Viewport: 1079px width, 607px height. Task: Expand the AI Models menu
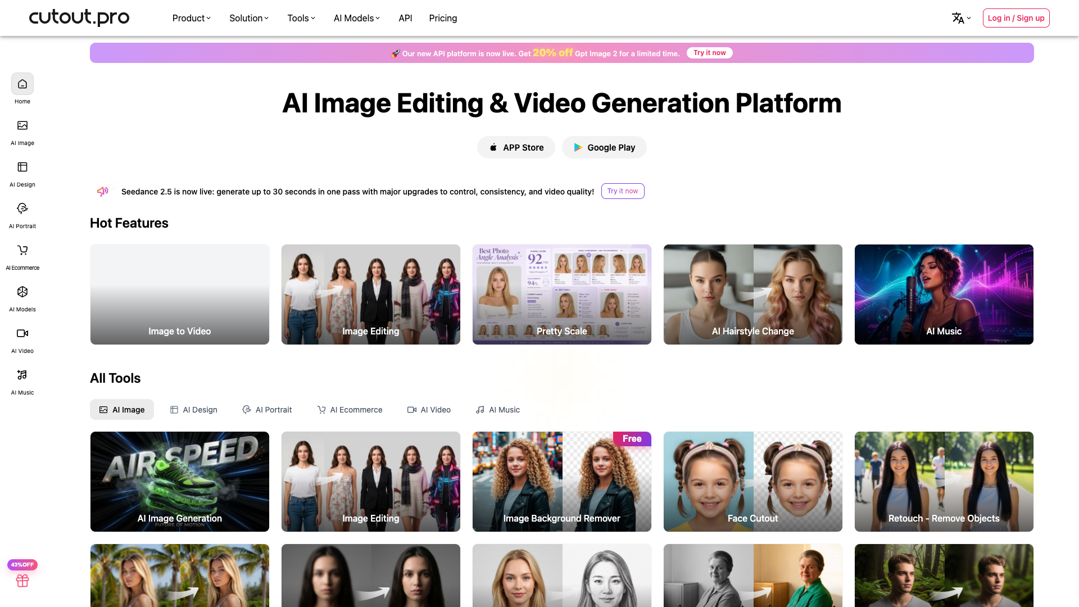click(x=357, y=18)
